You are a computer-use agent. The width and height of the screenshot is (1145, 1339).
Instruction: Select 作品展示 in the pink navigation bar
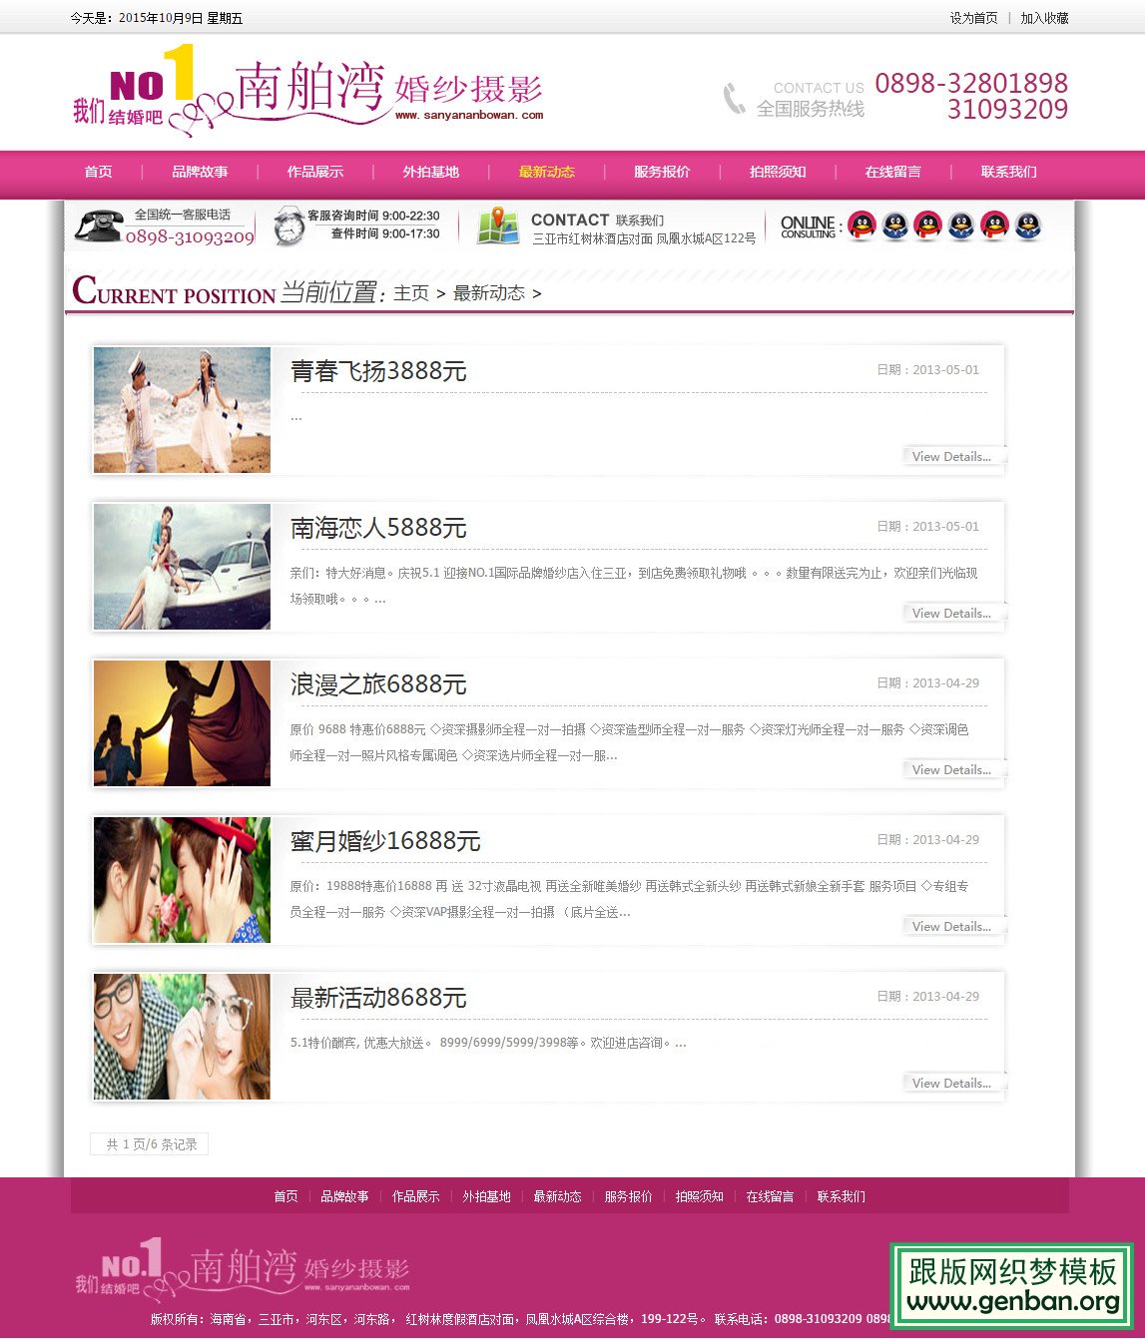pos(315,172)
